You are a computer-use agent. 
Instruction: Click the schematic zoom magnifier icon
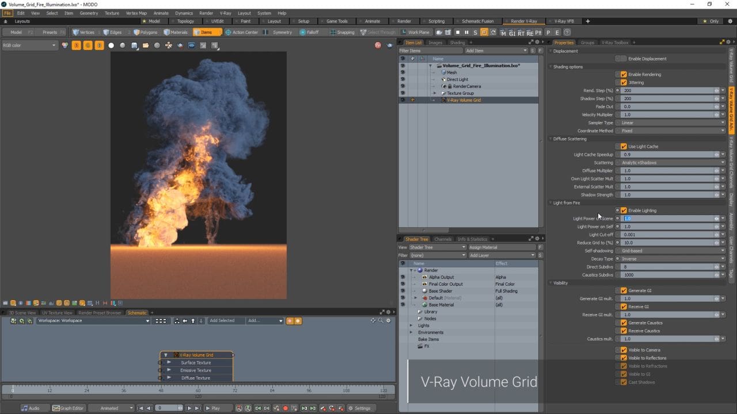point(381,320)
